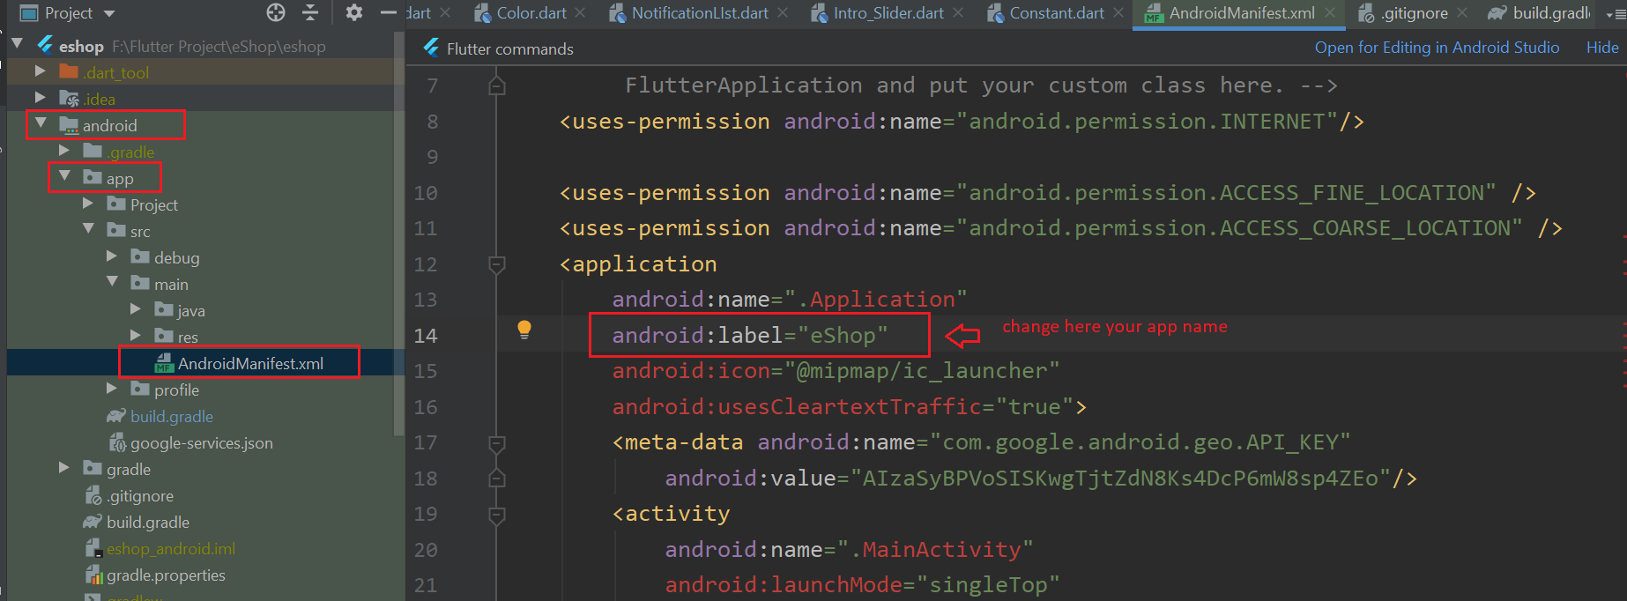Click the Flutter logo in the commands bar
This screenshot has height=601, width=1627.
click(x=431, y=48)
